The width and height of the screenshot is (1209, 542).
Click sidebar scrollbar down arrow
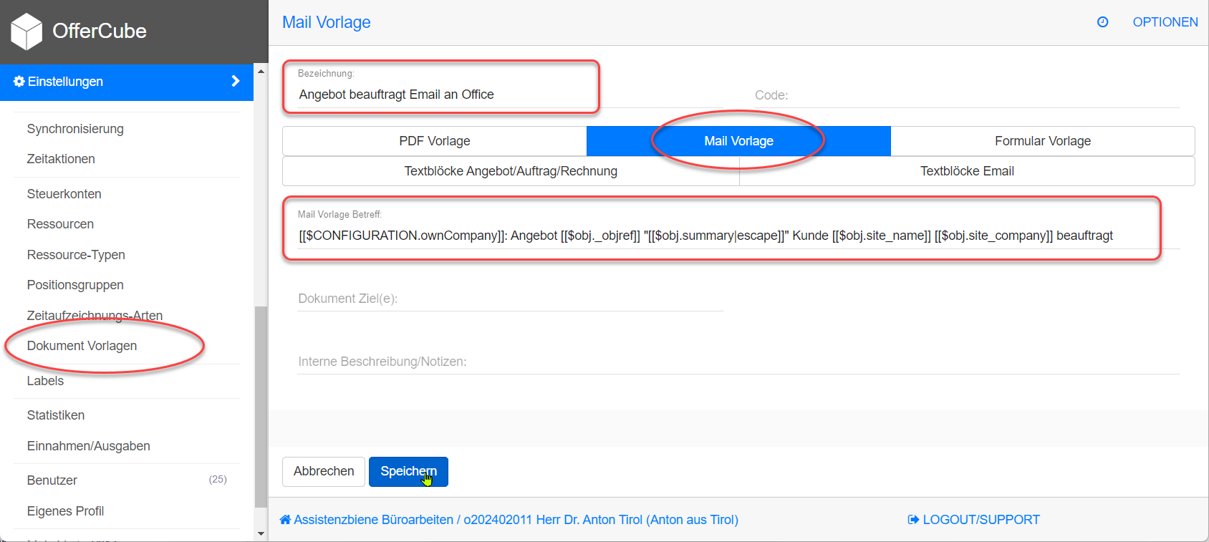pyautogui.click(x=261, y=533)
